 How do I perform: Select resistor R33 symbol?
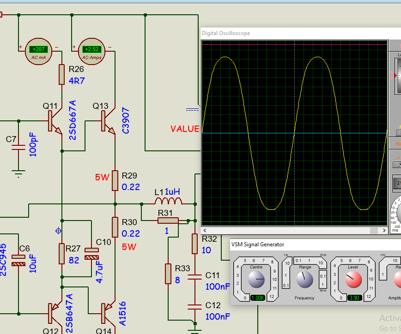pyautogui.click(x=168, y=274)
